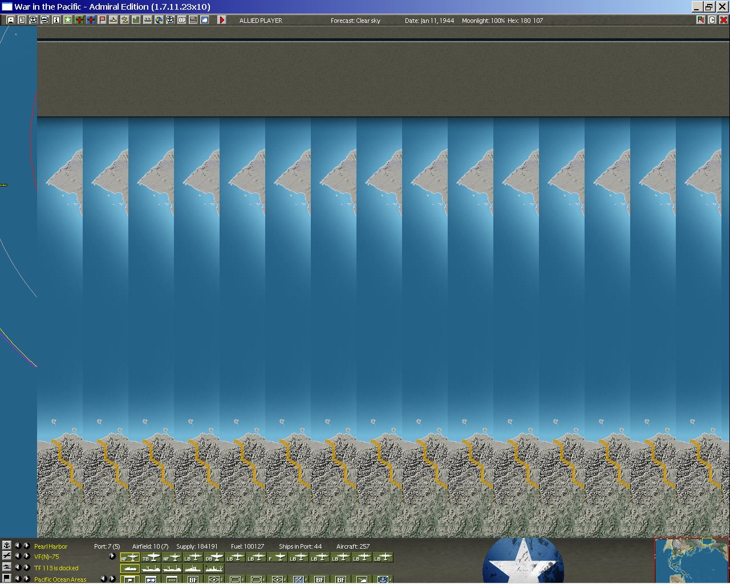Image resolution: width=730 pixels, height=584 pixels.
Task: Click the 'ALLIED PLAYER' label
Action: 261,21
